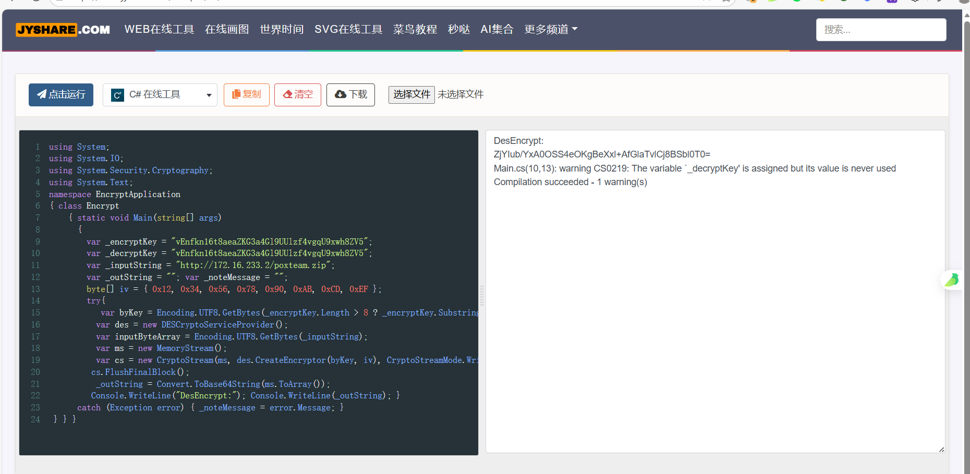The height and width of the screenshot is (474, 970).
Task: Click the green leaf floating icon
Action: (952, 280)
